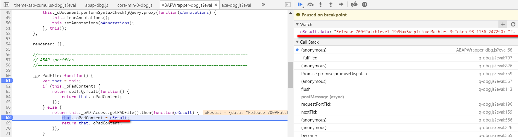Move the code editor vertical scrollbar thumb
Image resolution: width=518 pixels, height=137 pixels.
(290, 75)
